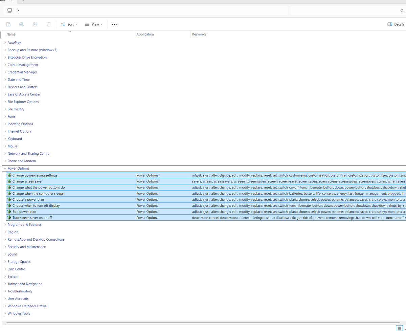Expand the BitLocker Drive Encryption group

tap(5, 58)
